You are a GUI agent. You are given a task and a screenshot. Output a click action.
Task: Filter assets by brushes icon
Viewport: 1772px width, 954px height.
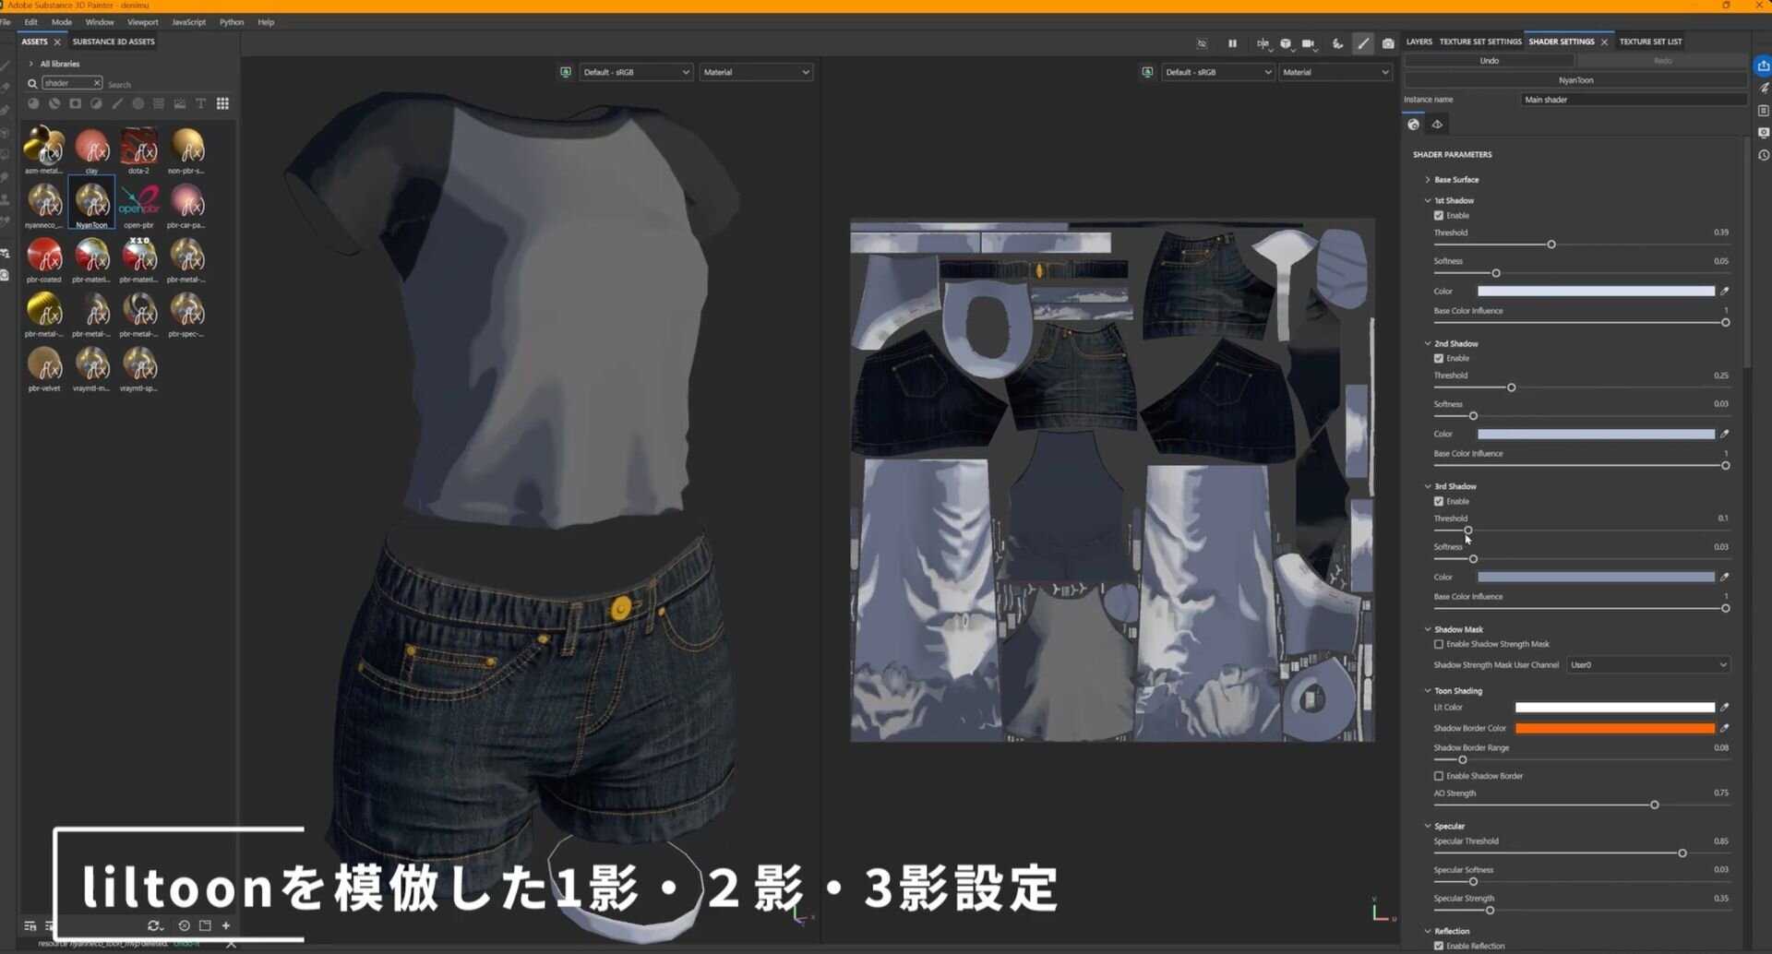(117, 103)
